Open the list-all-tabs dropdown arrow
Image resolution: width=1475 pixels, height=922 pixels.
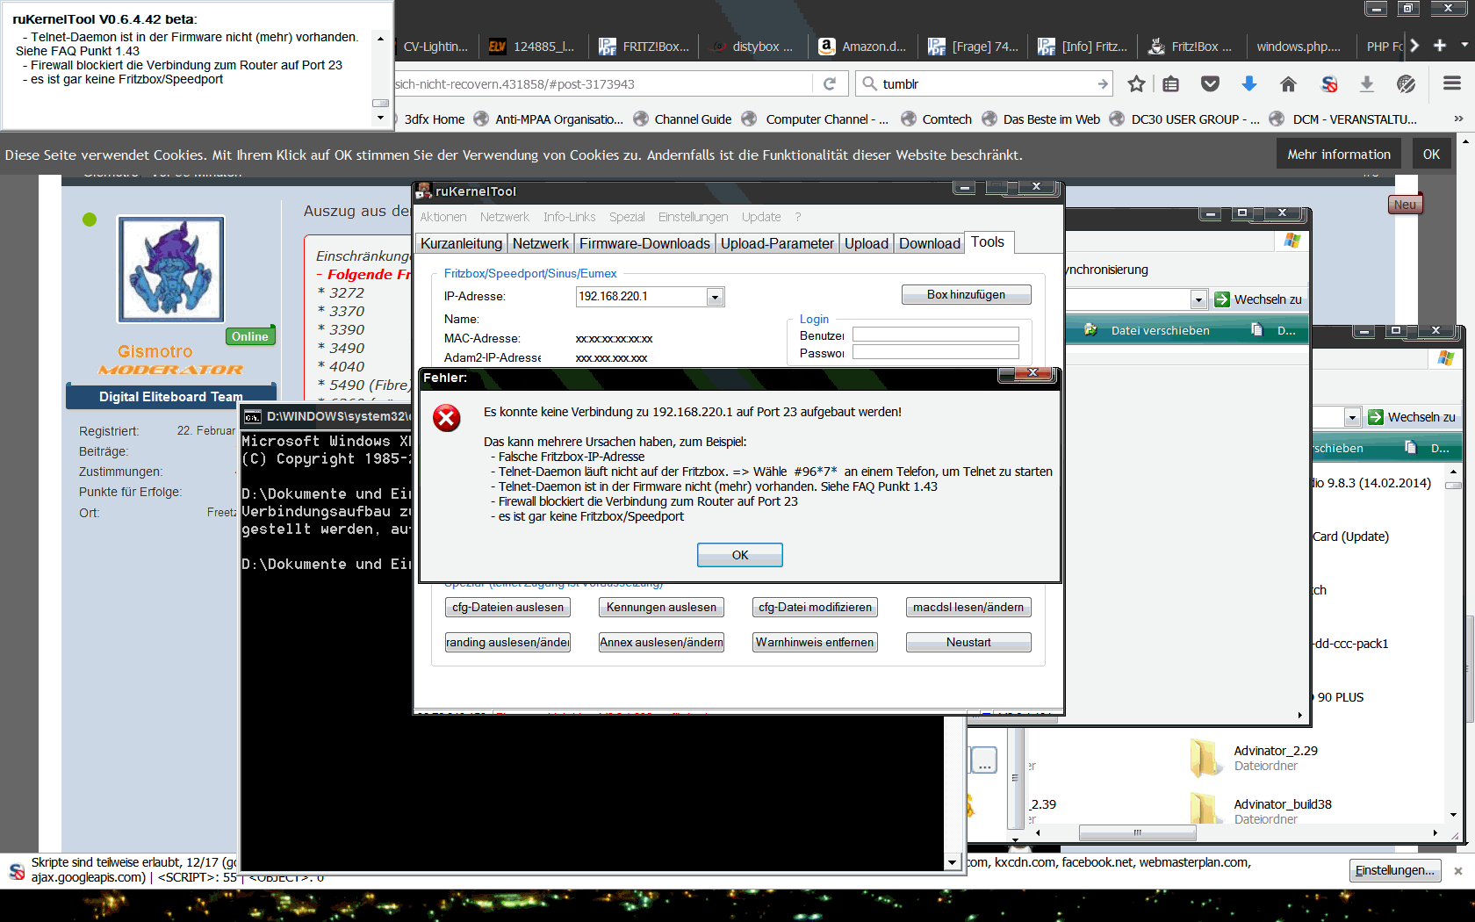pos(1464,45)
